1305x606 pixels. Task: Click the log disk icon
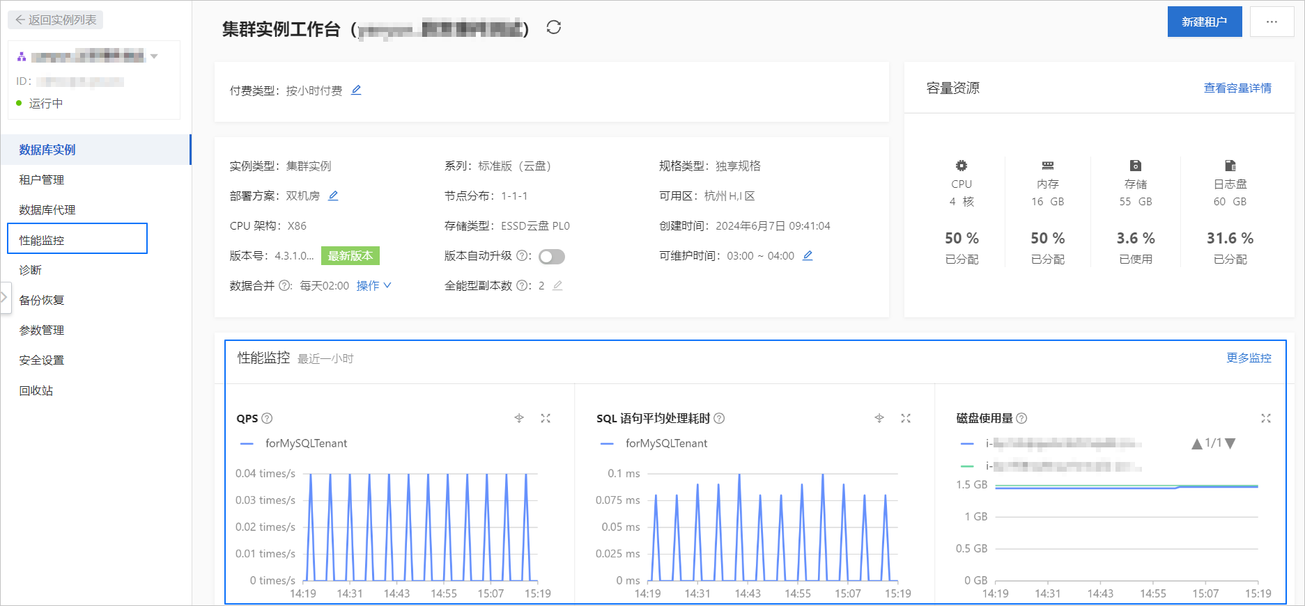tap(1230, 166)
